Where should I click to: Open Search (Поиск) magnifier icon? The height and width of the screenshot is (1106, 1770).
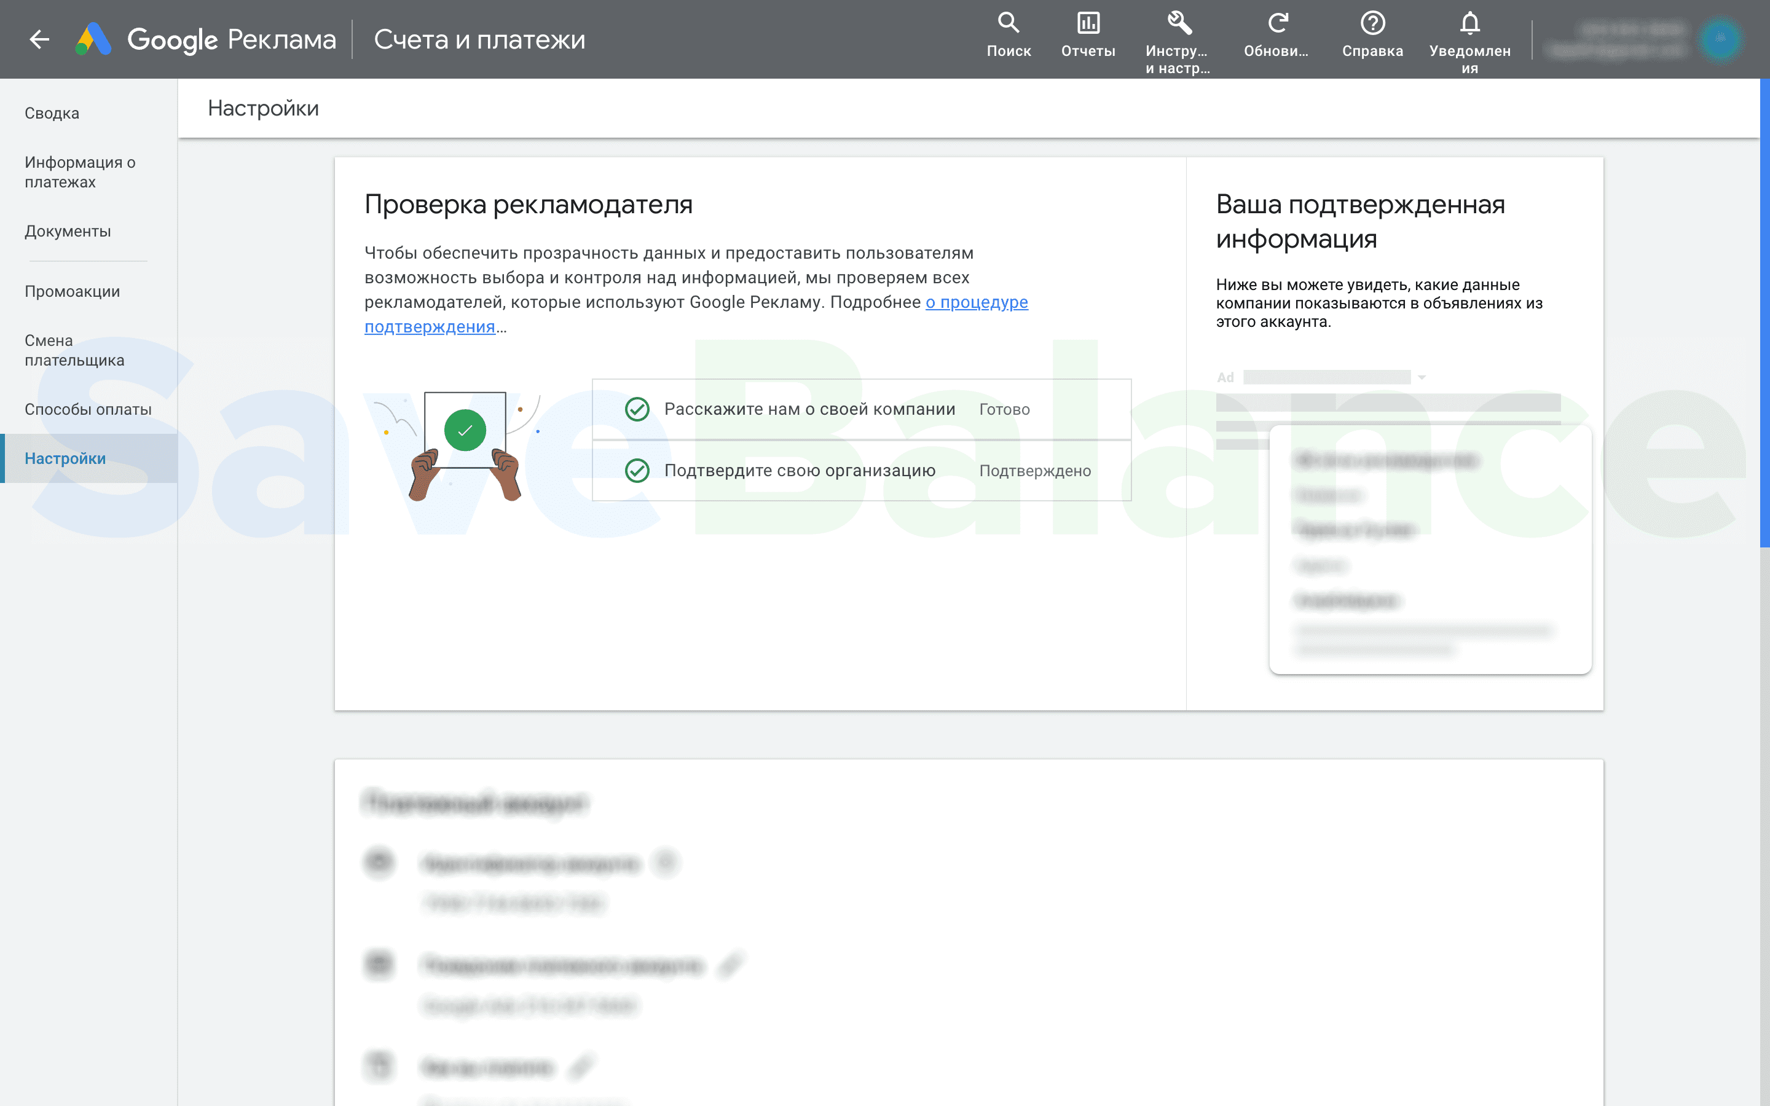[1009, 24]
